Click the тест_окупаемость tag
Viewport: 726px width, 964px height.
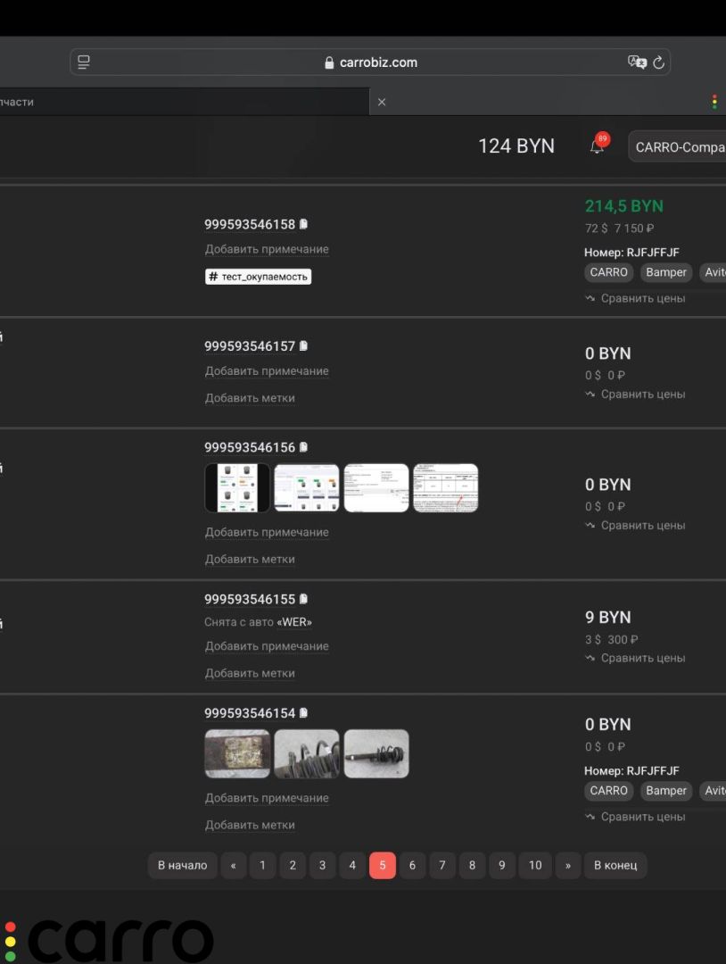coord(258,277)
